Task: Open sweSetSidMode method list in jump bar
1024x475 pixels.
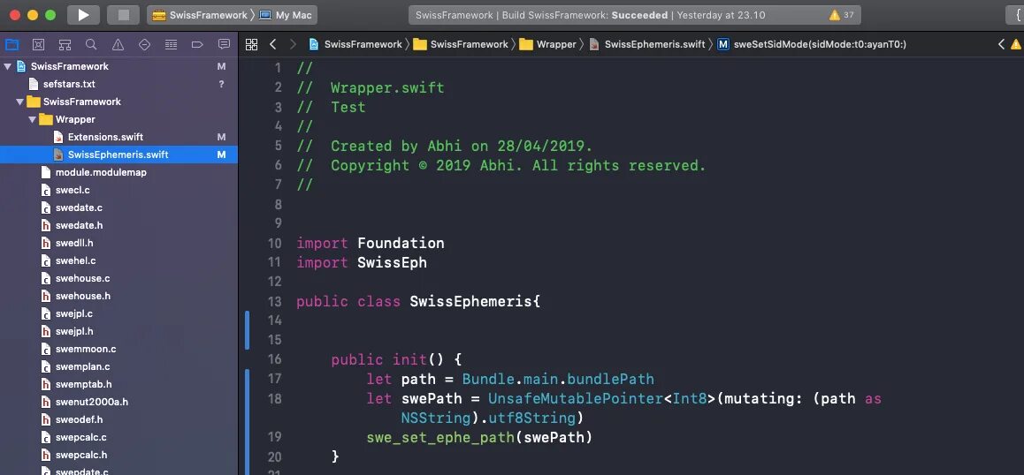Action: point(812,44)
